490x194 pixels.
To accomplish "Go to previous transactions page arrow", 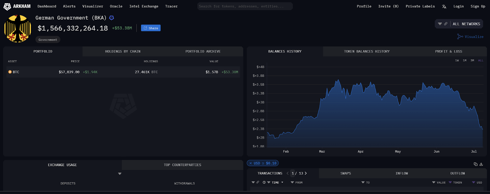I will click(x=288, y=173).
